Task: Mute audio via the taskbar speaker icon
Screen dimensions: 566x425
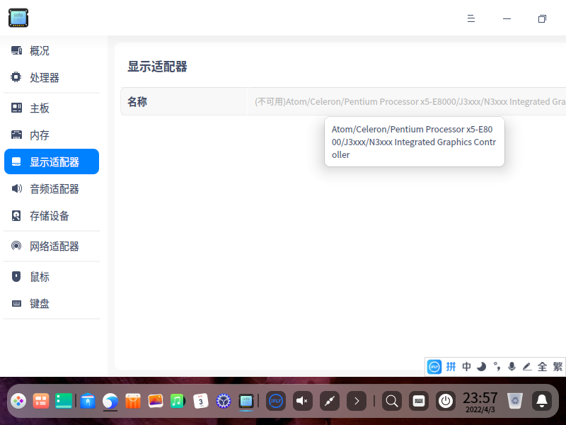Action: (303, 401)
